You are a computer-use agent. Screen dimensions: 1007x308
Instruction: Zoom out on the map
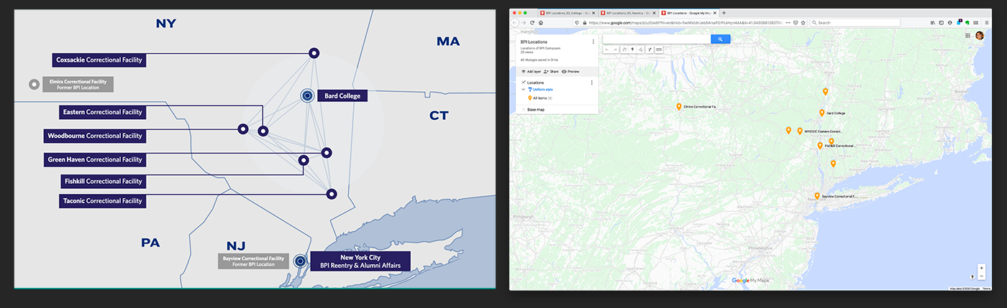981,275
